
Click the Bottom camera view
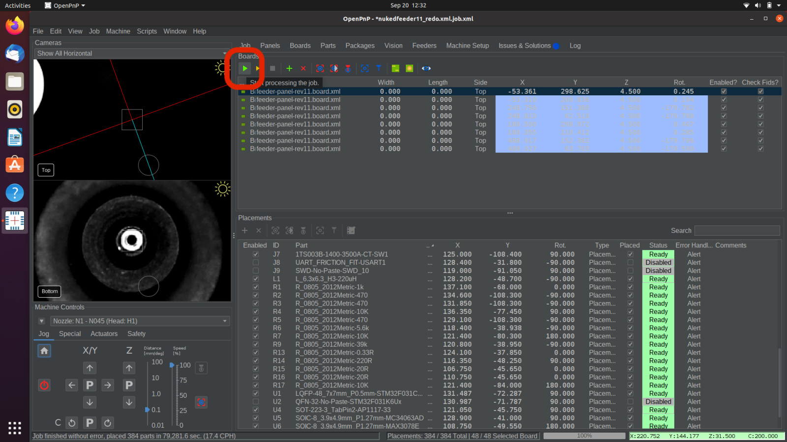click(x=132, y=241)
